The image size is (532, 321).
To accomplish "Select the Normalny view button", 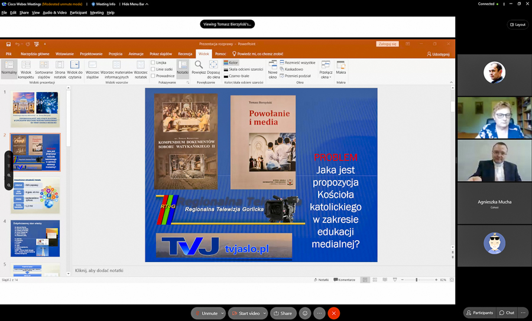I will click(x=9, y=68).
